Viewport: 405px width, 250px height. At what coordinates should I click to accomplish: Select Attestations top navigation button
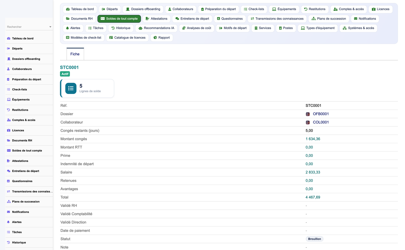pyautogui.click(x=157, y=19)
